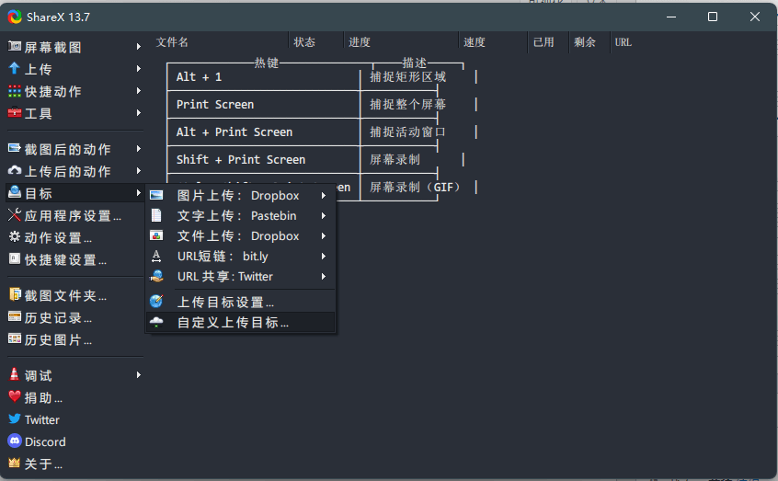
Task: Click the '屏幕录制（GIF）' description text
Action: tap(416, 187)
